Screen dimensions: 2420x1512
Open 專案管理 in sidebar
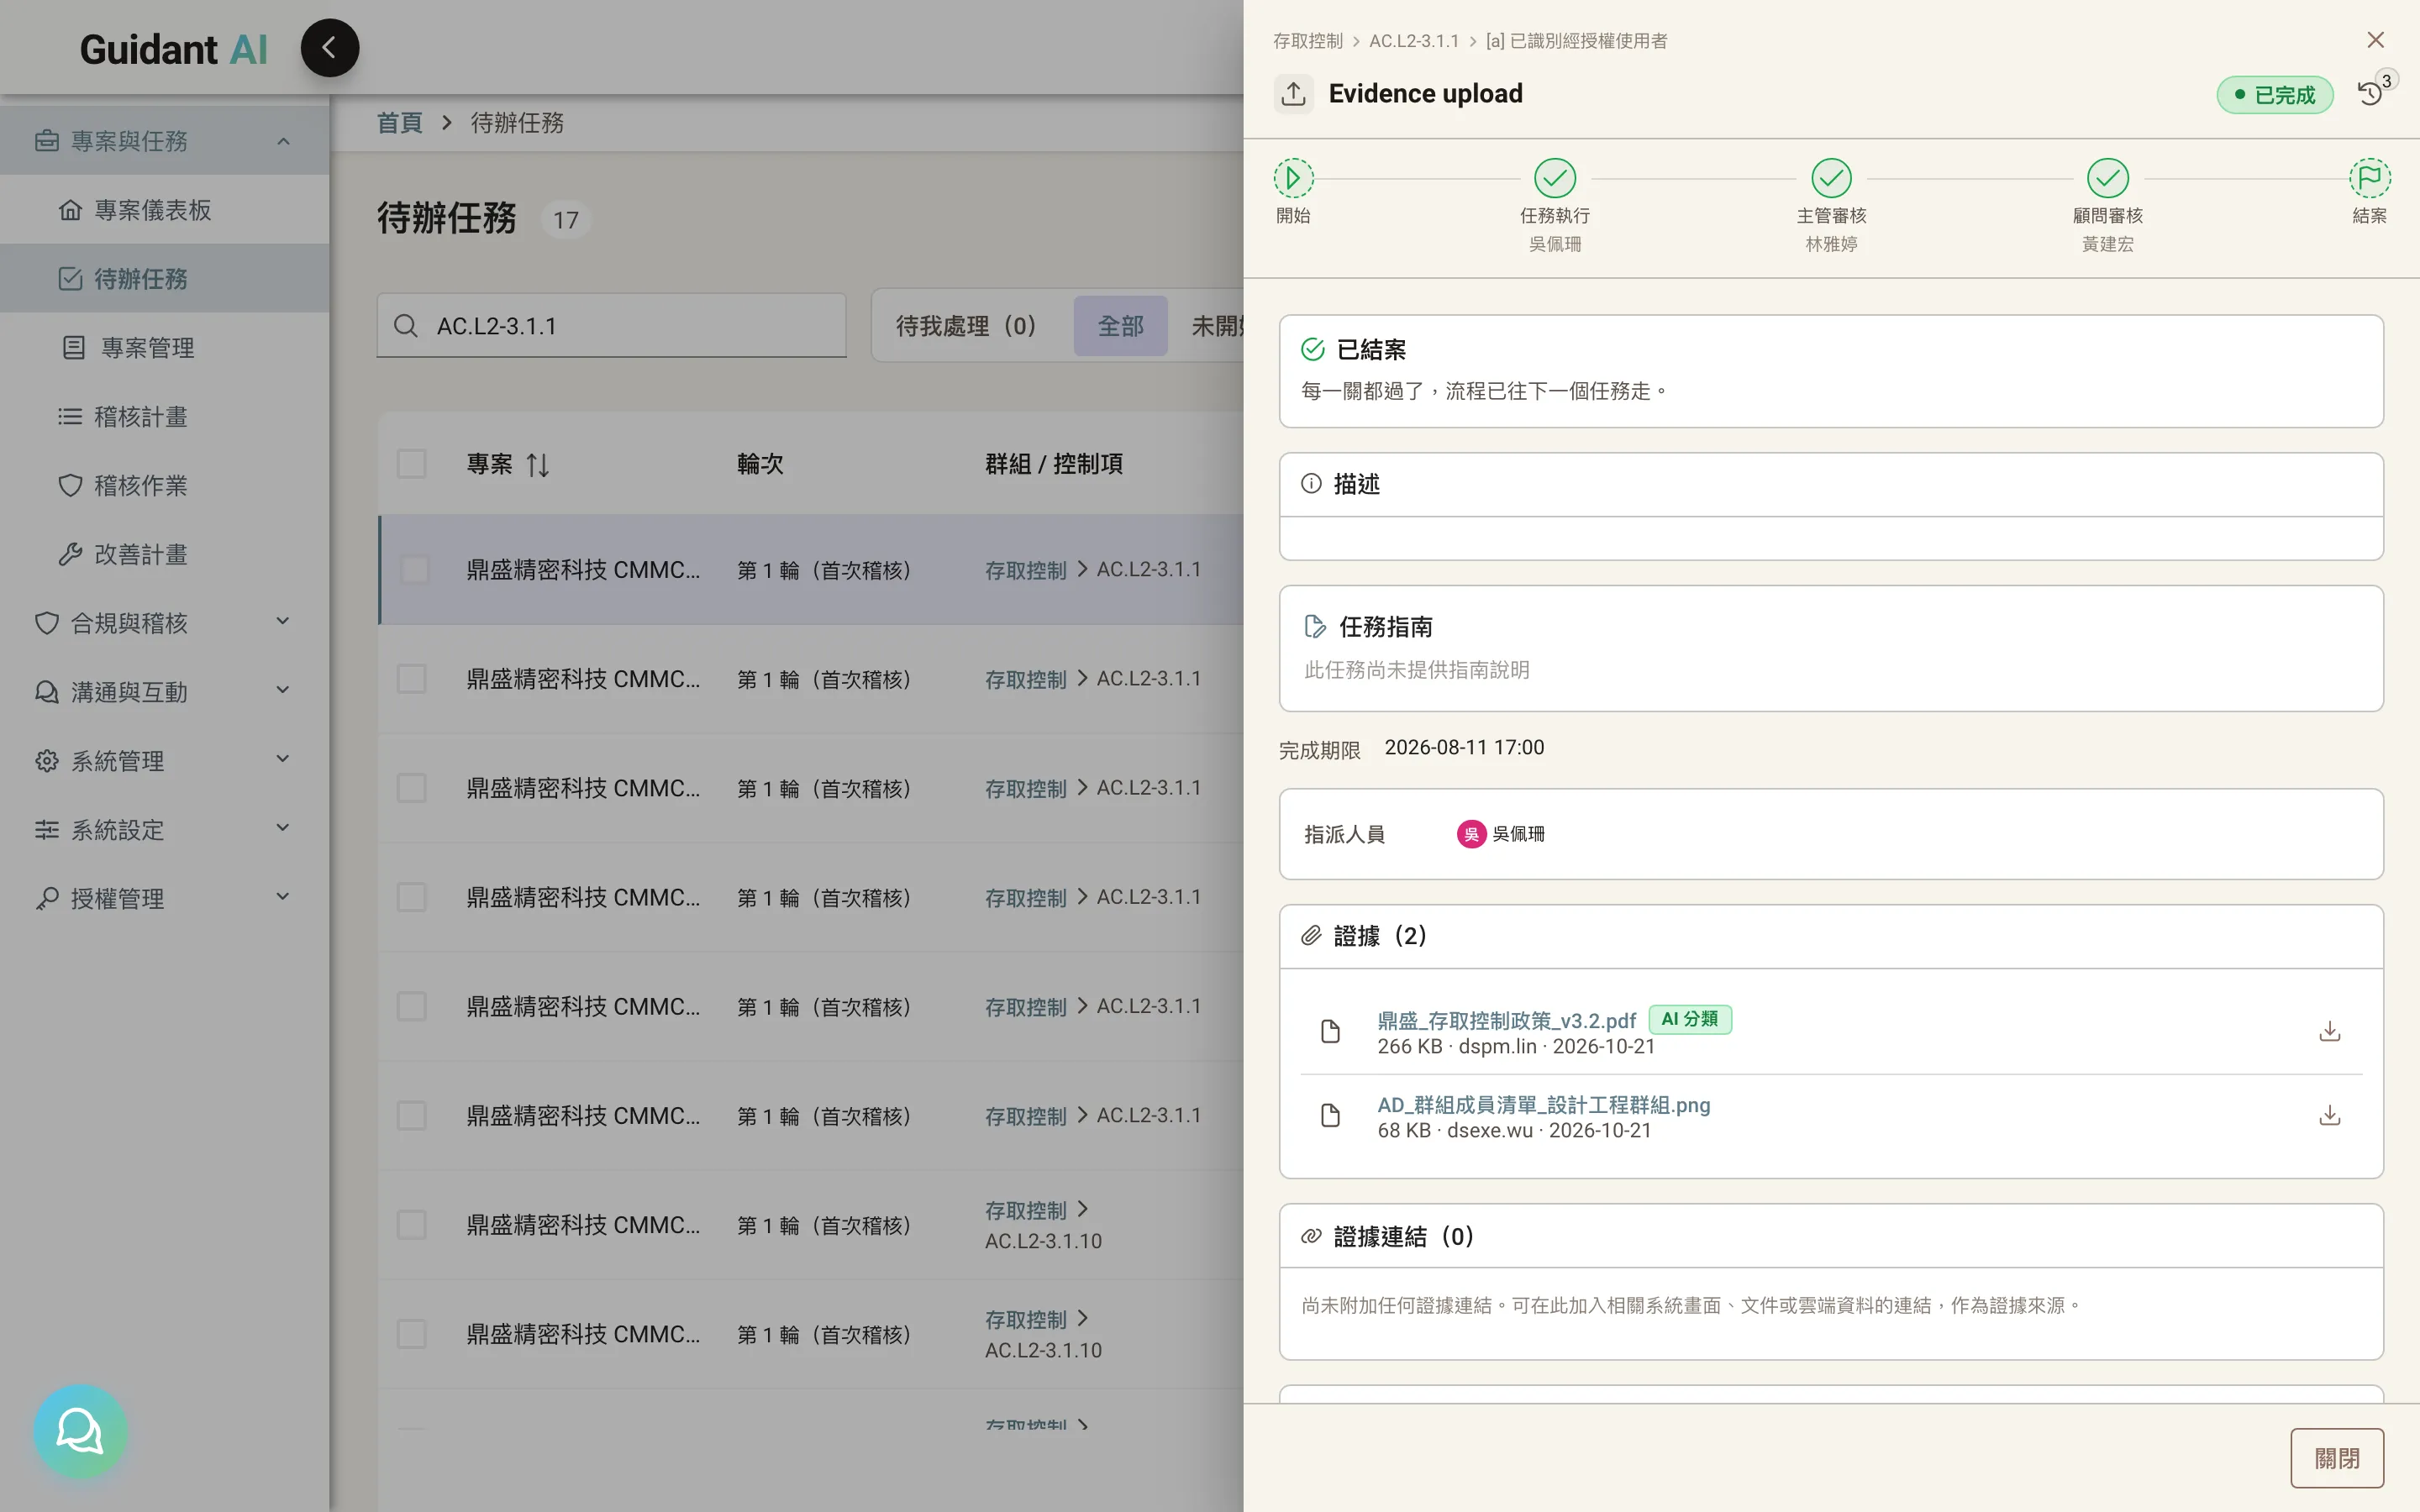tap(164, 348)
